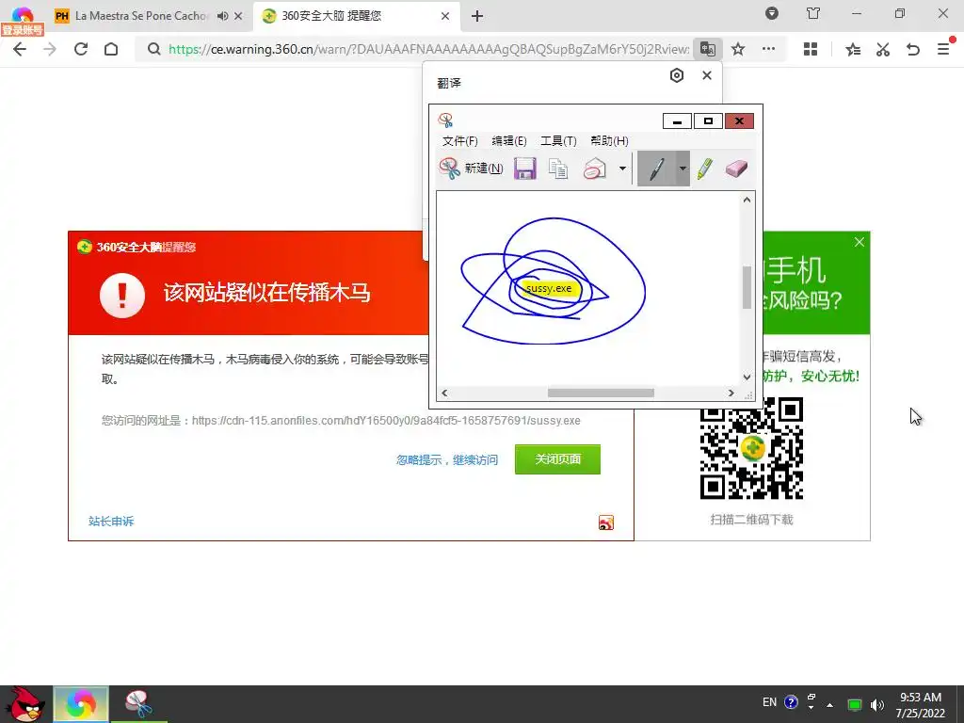Click the green 关闭页面 button
Viewport: 964px width, 723px height.
[x=557, y=459]
